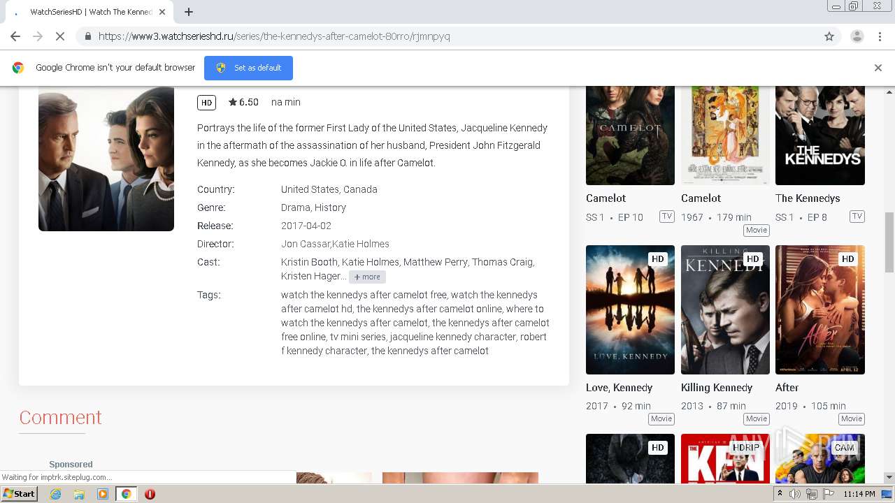
Task: Open Internet Explorer from the taskbar
Action: tap(55, 494)
